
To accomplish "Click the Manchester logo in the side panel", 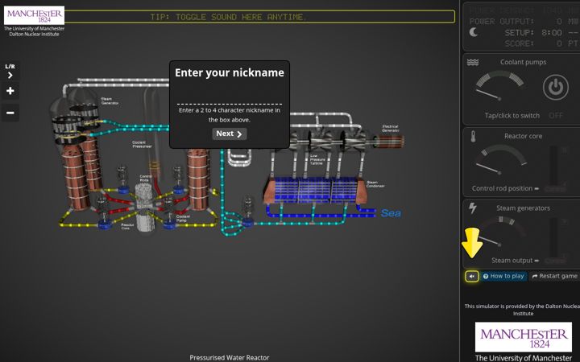I will [x=523, y=337].
